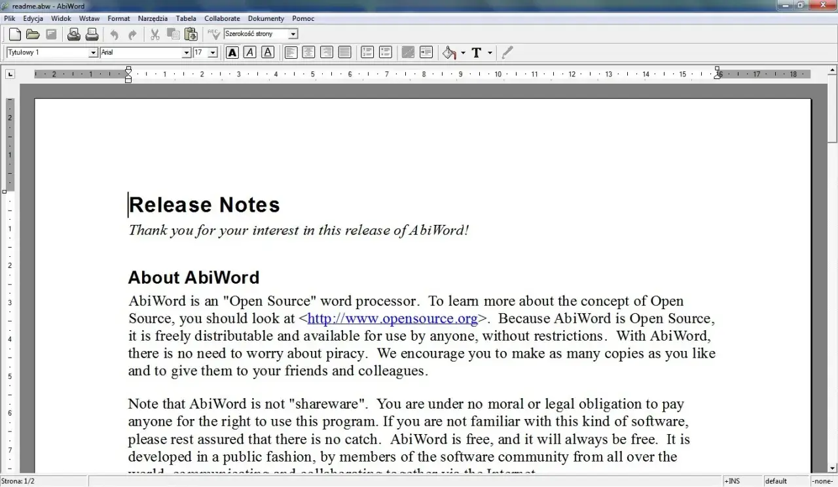Expand the highlight color dropdown arrow
The image size is (838, 487).
tap(463, 52)
